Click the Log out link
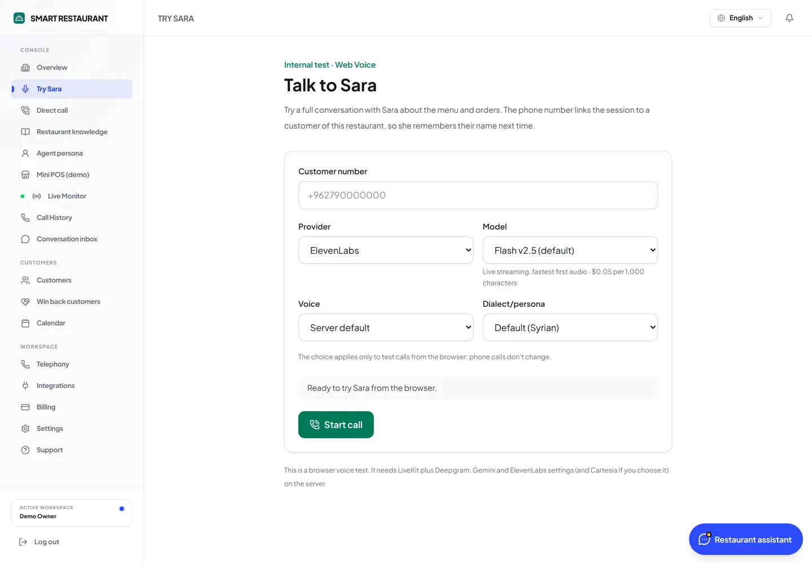Screen dimensions: 812x564 [x=39, y=542]
